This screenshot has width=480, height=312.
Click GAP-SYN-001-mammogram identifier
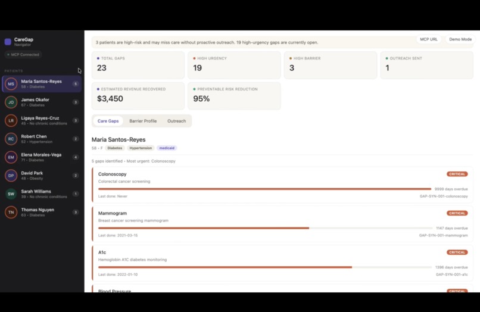[x=443, y=235]
